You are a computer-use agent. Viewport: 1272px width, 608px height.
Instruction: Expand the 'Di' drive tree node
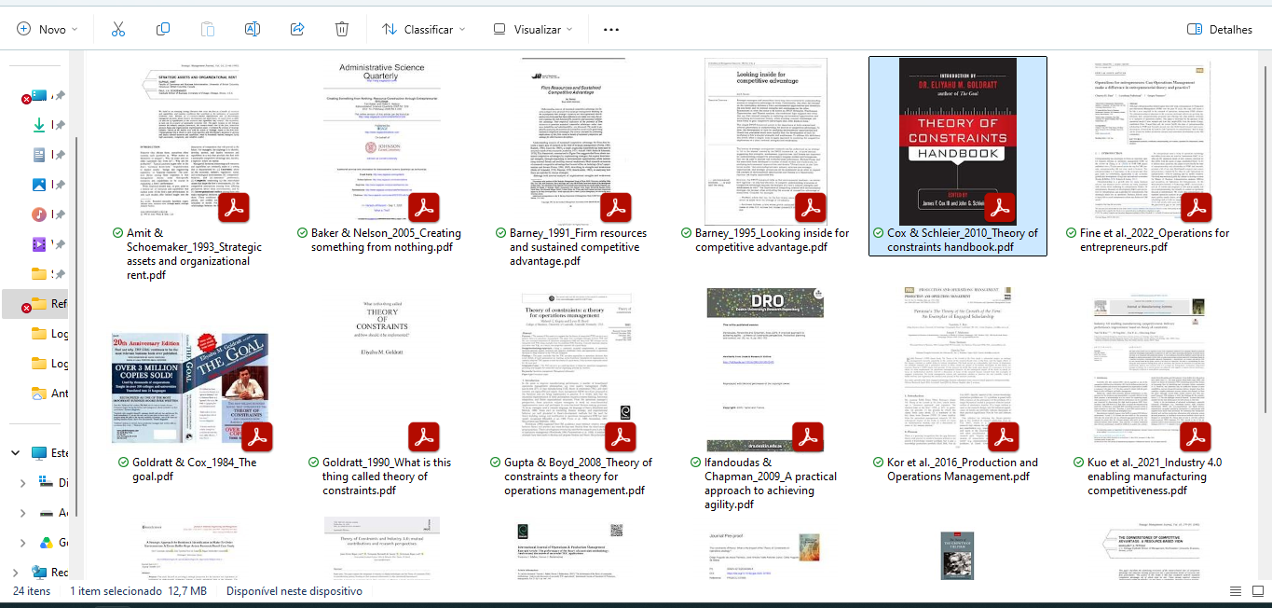[22, 483]
